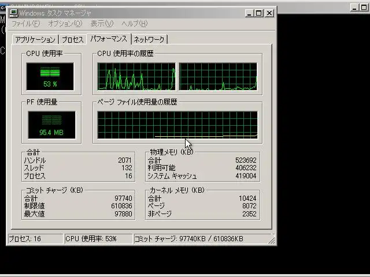
Task: Minimize the Task Manager window
Action: (249, 13)
